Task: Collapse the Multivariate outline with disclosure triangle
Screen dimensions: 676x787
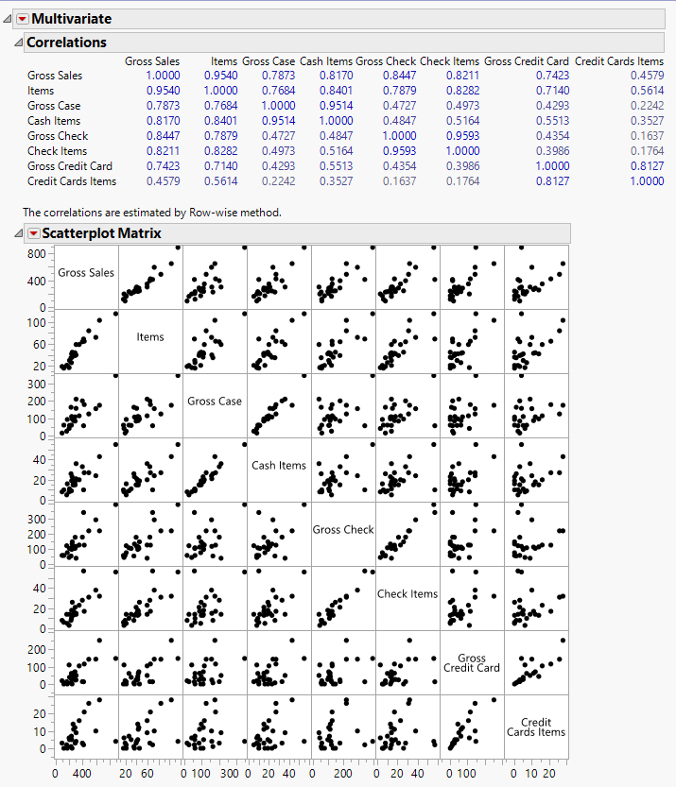Action: click(7, 19)
